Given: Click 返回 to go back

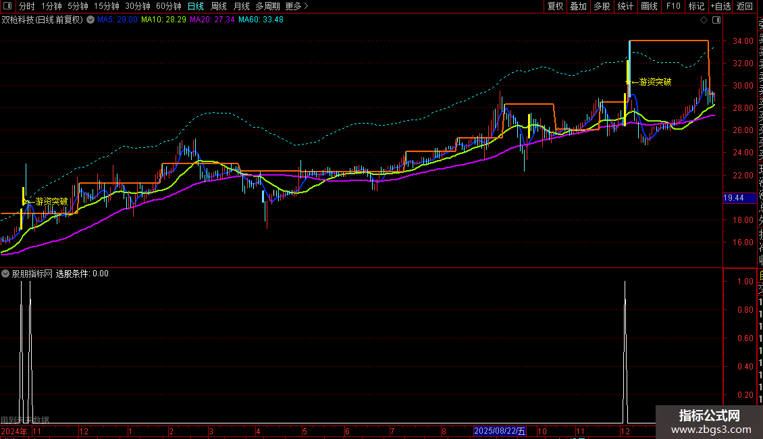Looking at the screenshot, I should coord(745,6).
